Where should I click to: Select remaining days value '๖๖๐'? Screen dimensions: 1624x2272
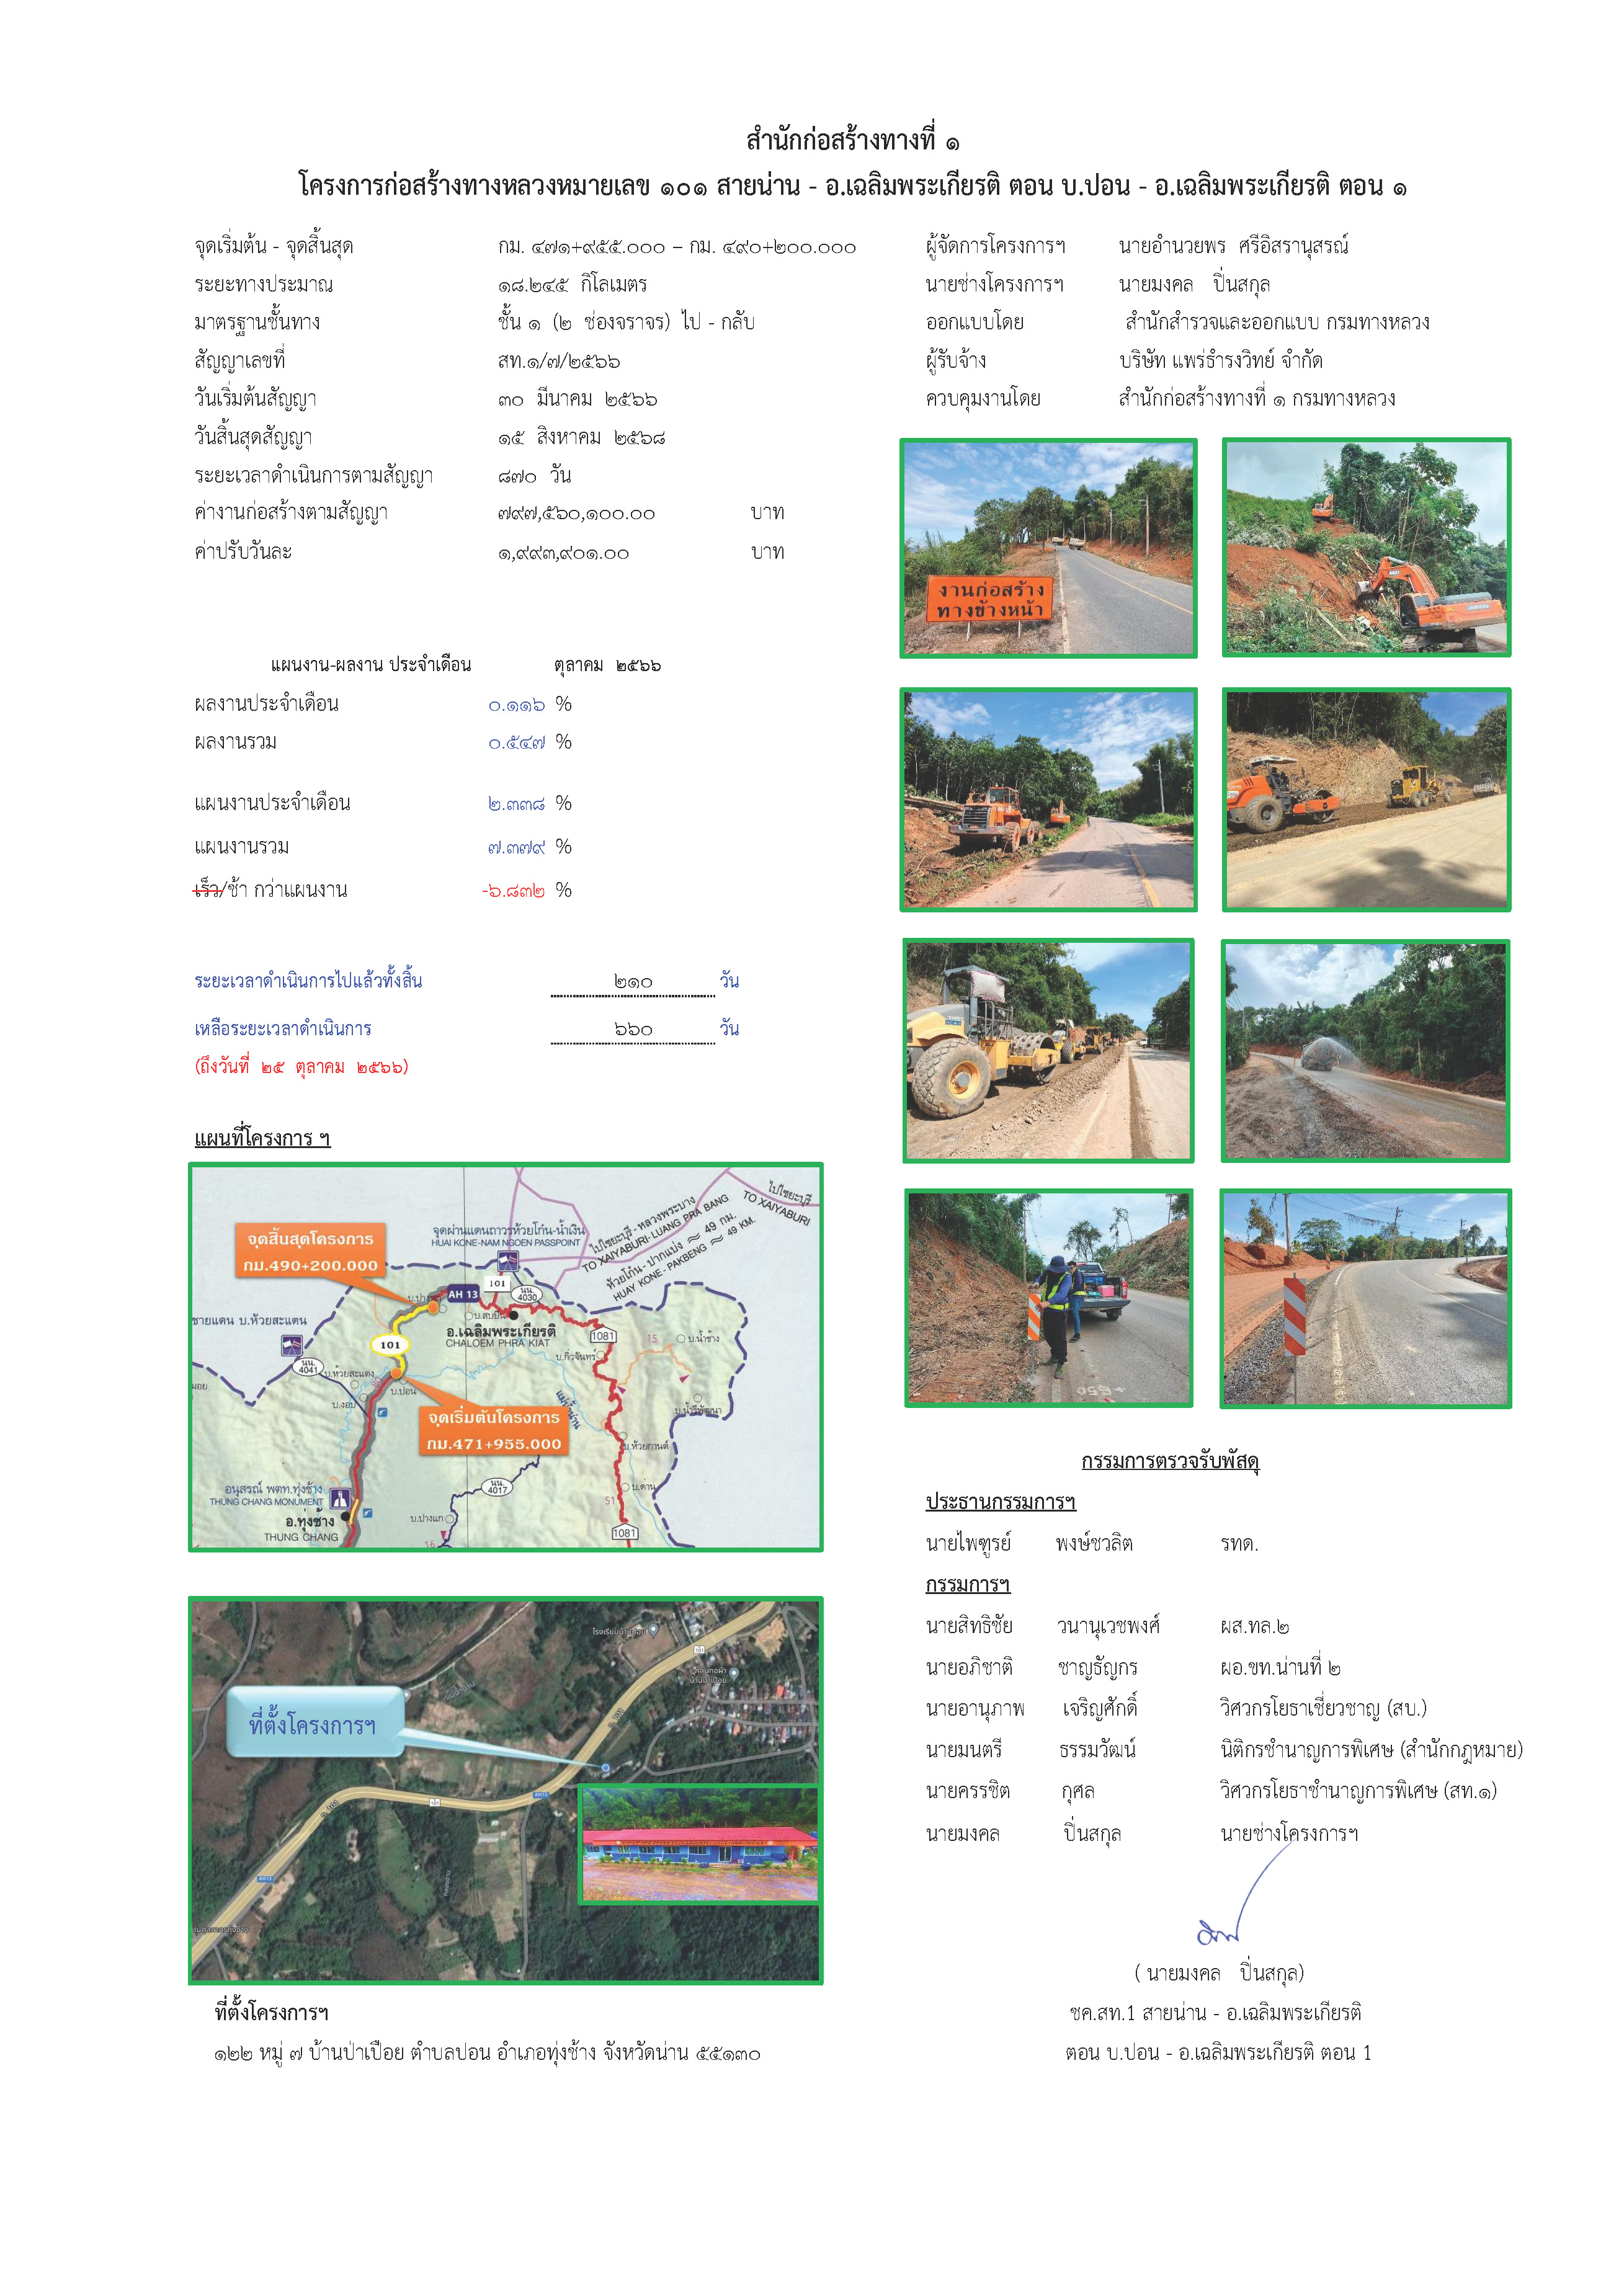pos(633,1029)
